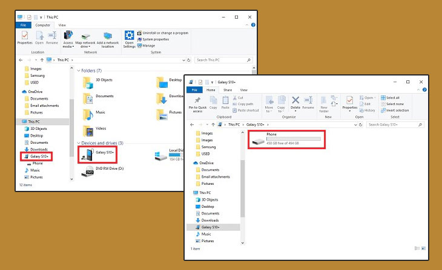
Task: Open the Galaxy S10+ device under Devices and drives
Action: (97, 153)
